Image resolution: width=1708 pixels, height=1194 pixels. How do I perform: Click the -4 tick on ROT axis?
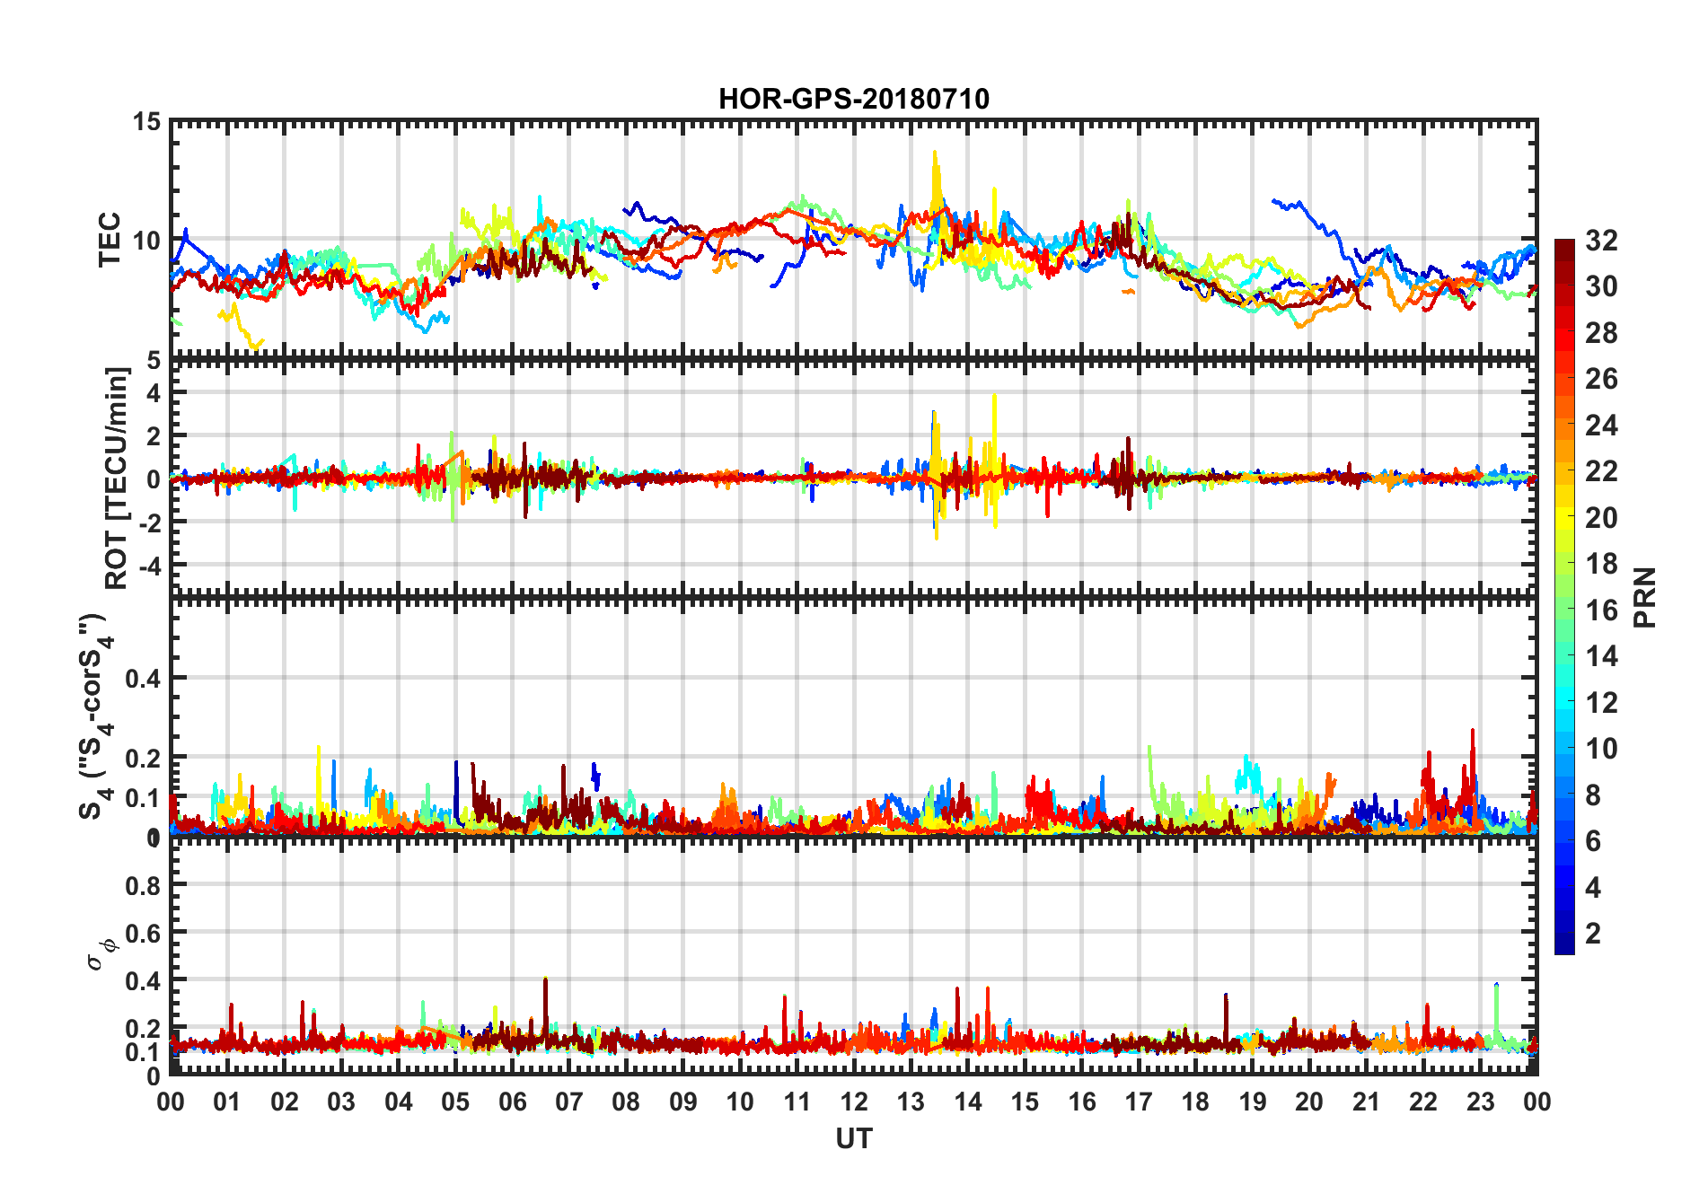point(152,566)
